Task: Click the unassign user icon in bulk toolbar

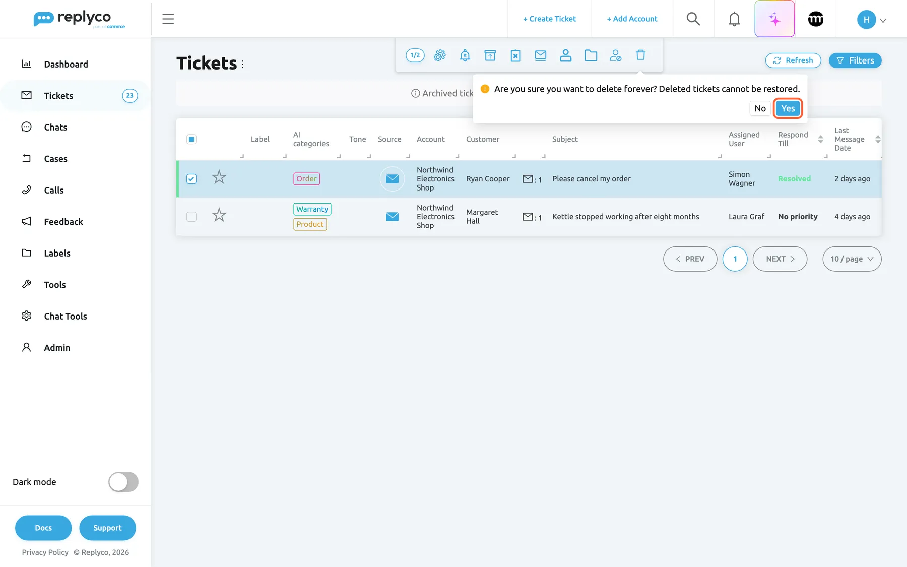Action: pyautogui.click(x=616, y=55)
